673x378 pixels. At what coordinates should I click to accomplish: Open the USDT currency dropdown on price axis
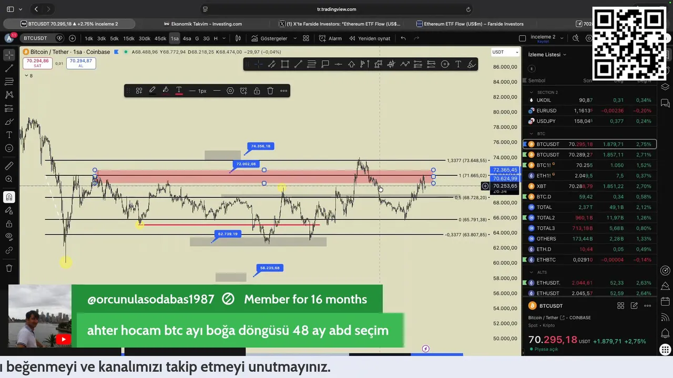tap(505, 52)
